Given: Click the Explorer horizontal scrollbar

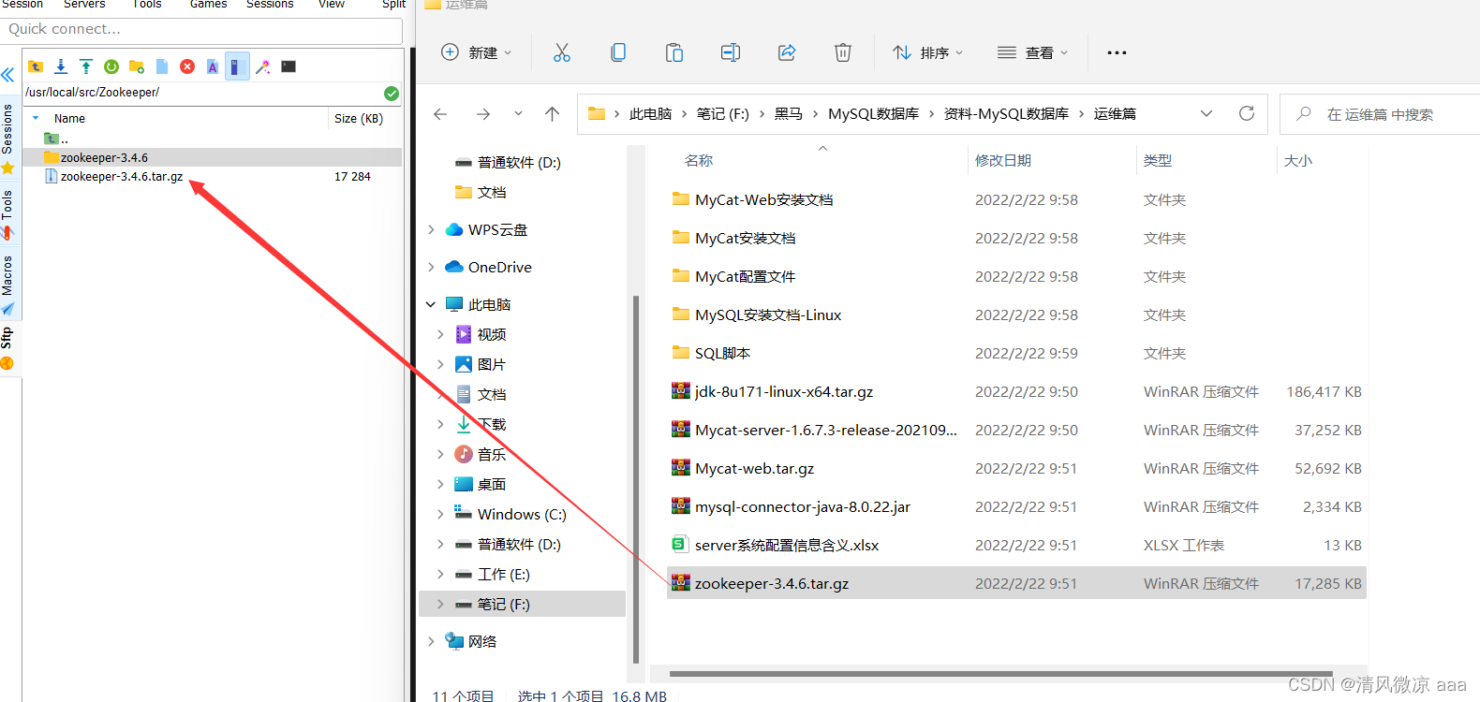Looking at the screenshot, I should tap(1001, 673).
